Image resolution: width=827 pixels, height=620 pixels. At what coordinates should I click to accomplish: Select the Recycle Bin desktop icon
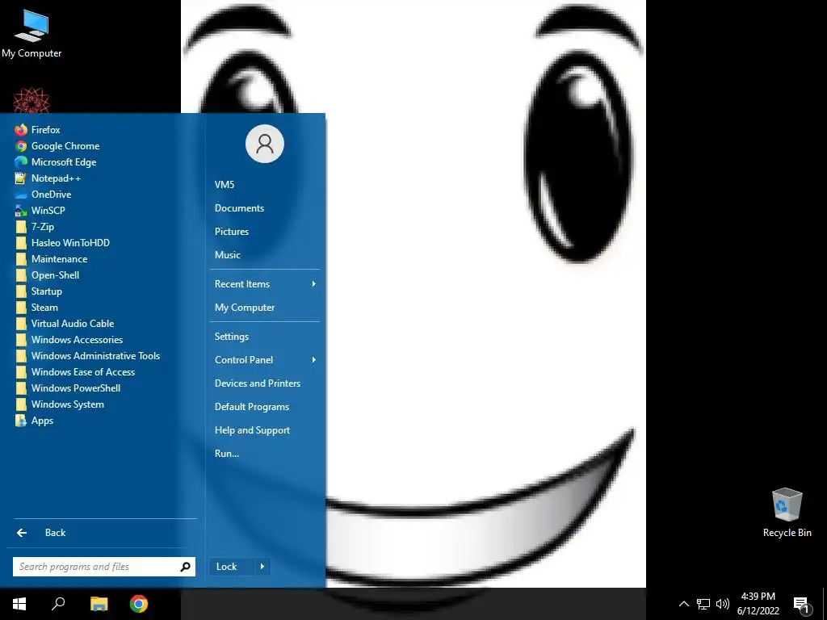pyautogui.click(x=787, y=513)
